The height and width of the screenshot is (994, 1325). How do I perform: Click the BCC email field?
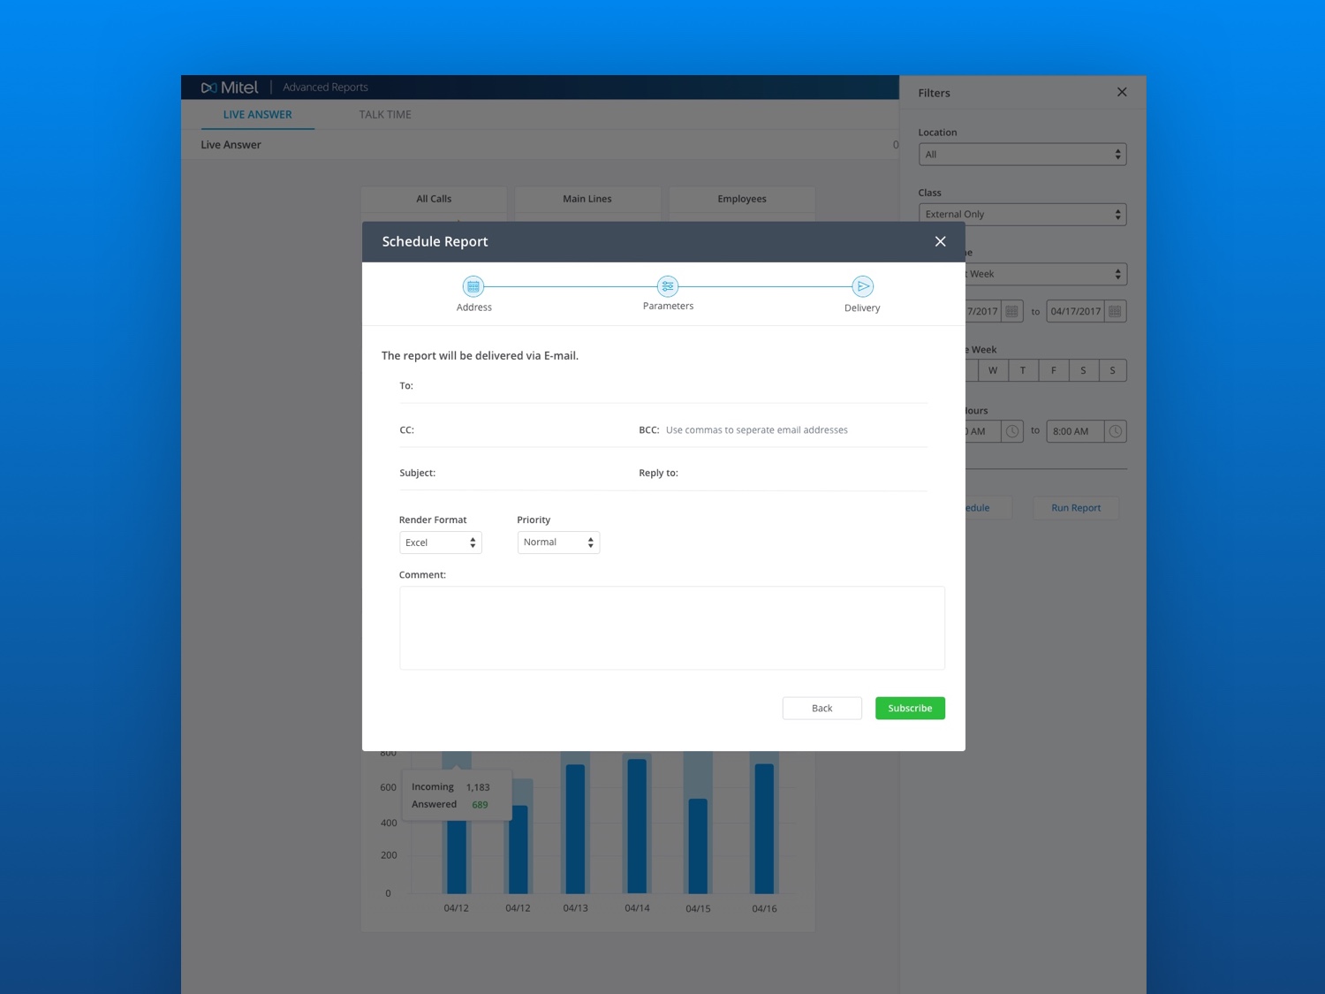tap(783, 430)
